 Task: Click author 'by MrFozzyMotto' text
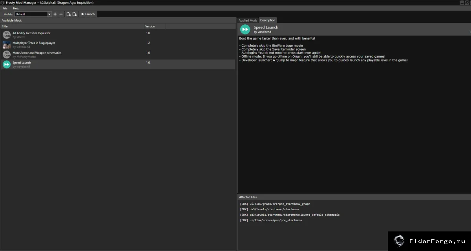click(x=24, y=57)
